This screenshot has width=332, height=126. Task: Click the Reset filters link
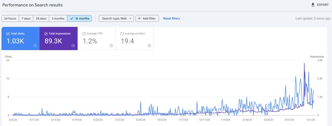point(172,18)
